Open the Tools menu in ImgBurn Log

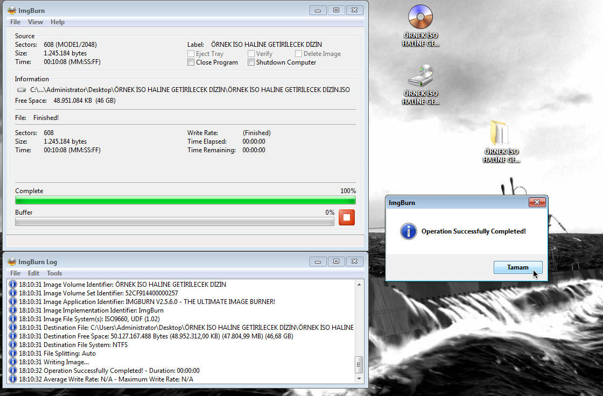(54, 273)
